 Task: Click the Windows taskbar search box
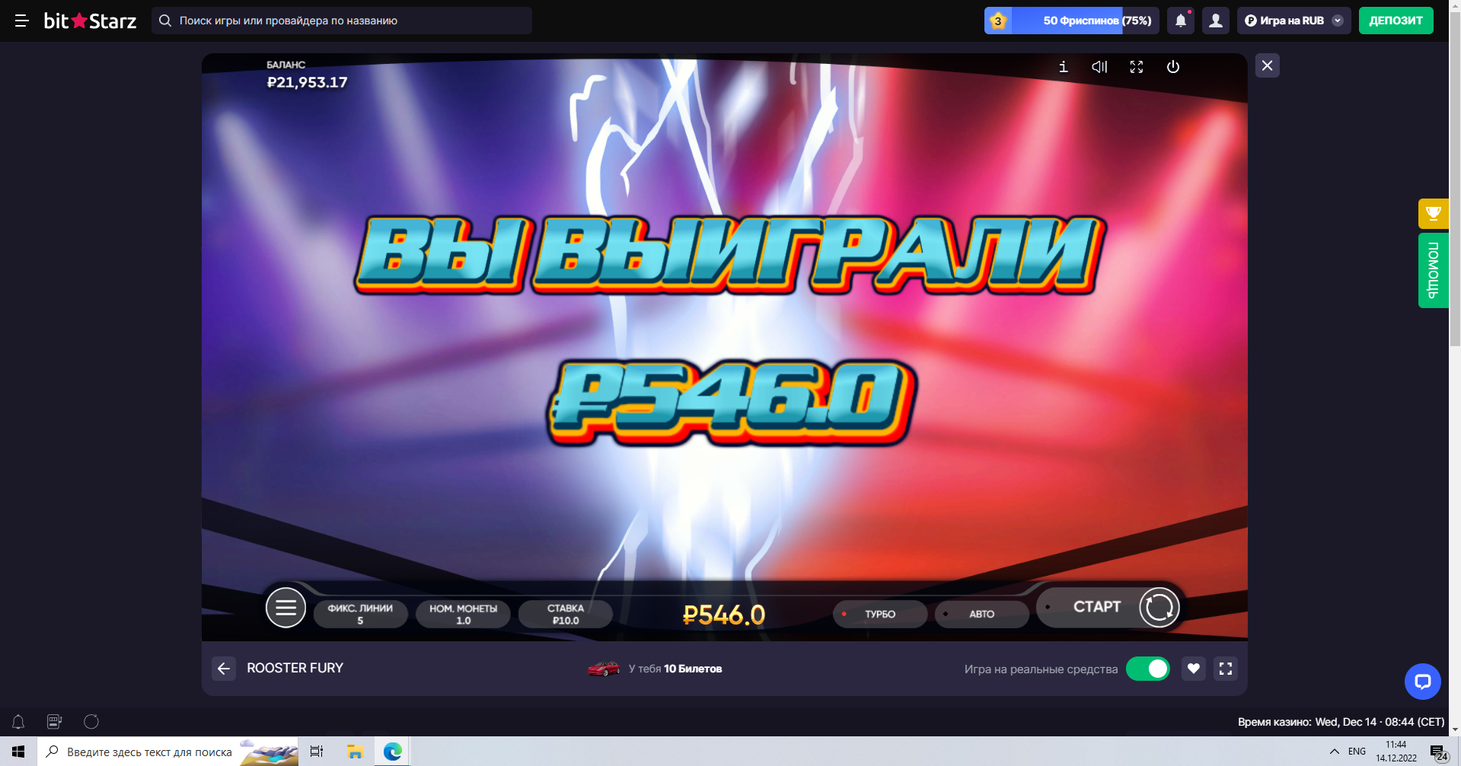167,752
